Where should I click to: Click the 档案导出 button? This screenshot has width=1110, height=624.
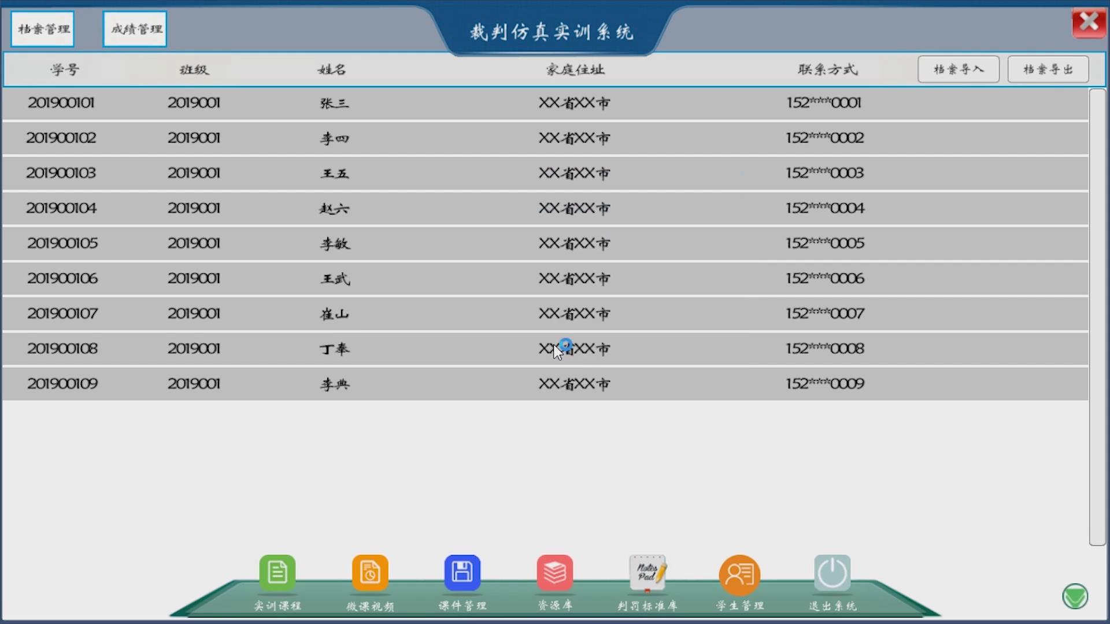click(1048, 69)
